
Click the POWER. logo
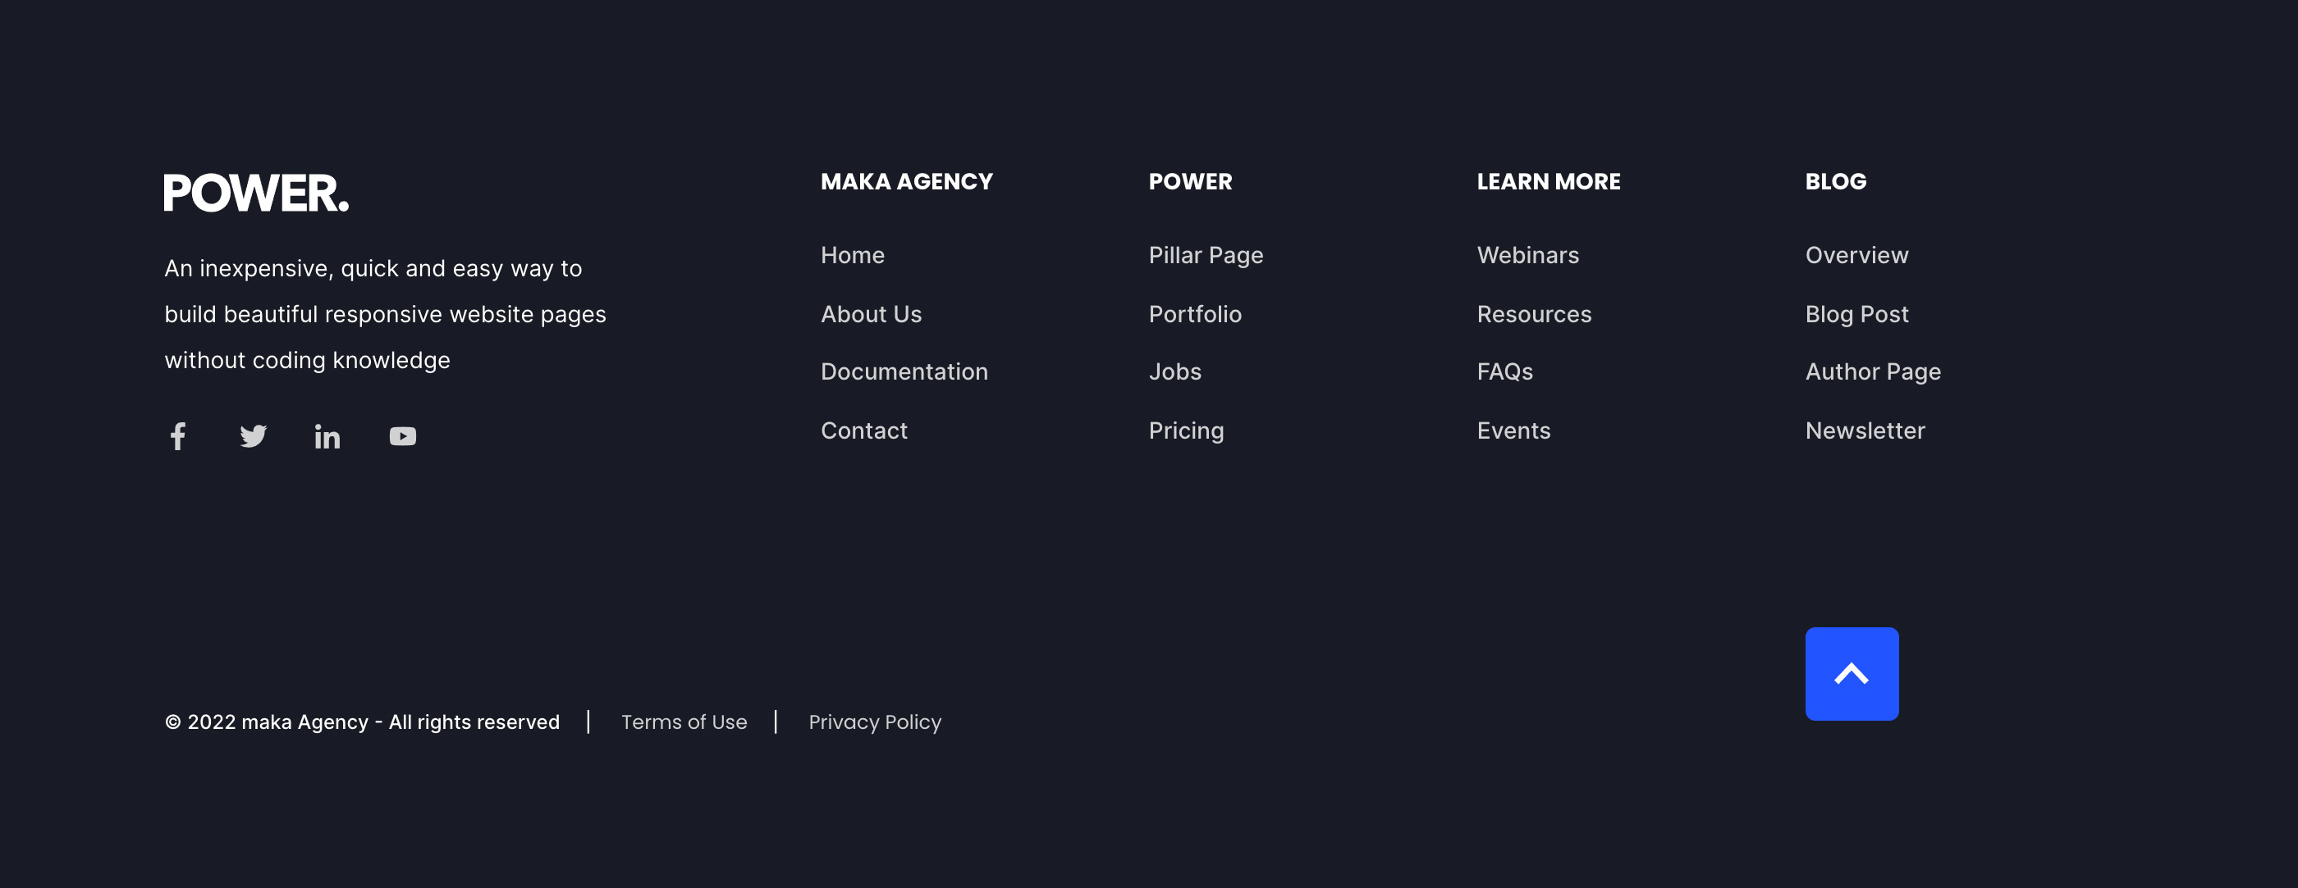click(x=256, y=193)
